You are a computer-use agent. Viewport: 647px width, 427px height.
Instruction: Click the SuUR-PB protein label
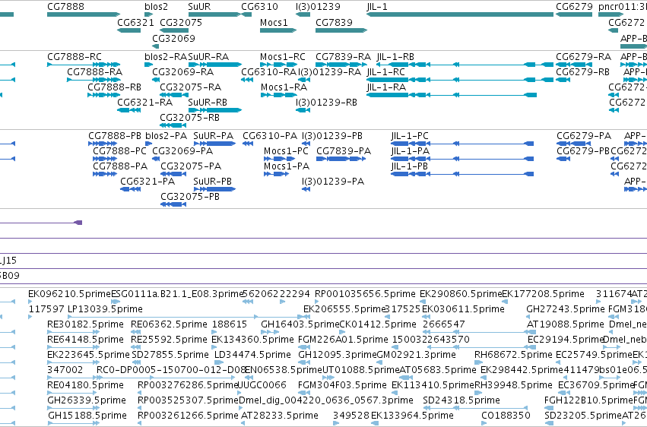tap(213, 182)
